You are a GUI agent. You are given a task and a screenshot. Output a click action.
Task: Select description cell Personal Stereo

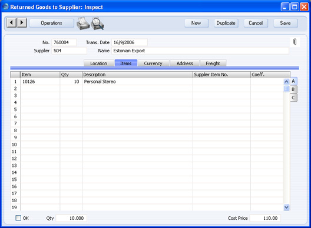point(137,82)
